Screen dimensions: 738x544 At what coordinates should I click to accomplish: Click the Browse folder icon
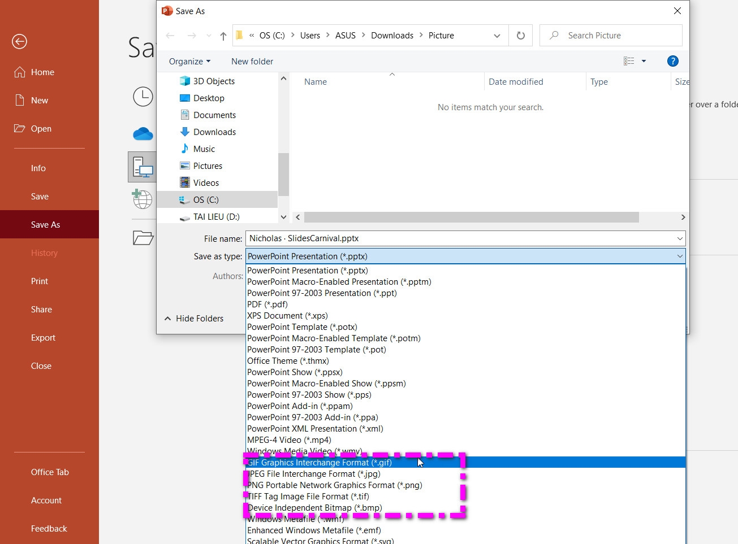point(143,237)
